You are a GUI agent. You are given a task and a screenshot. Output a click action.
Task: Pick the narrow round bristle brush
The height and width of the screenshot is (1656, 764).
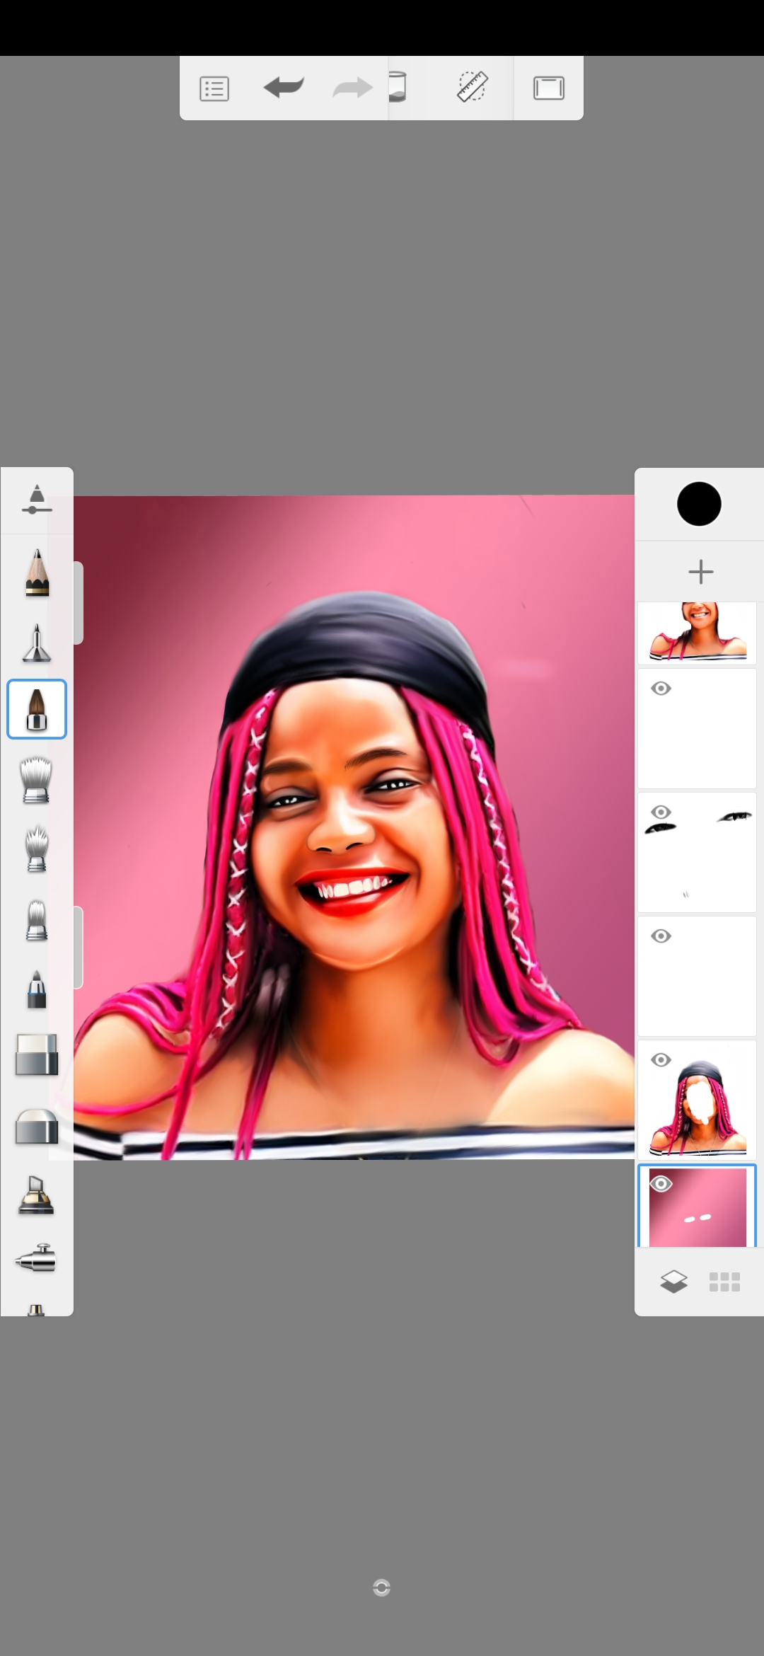(x=37, y=920)
